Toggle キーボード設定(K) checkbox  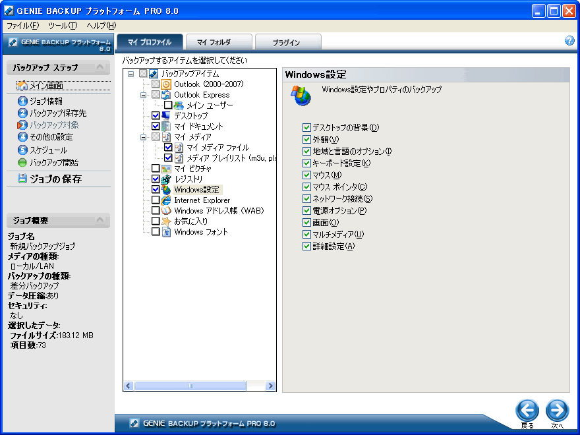pos(306,163)
